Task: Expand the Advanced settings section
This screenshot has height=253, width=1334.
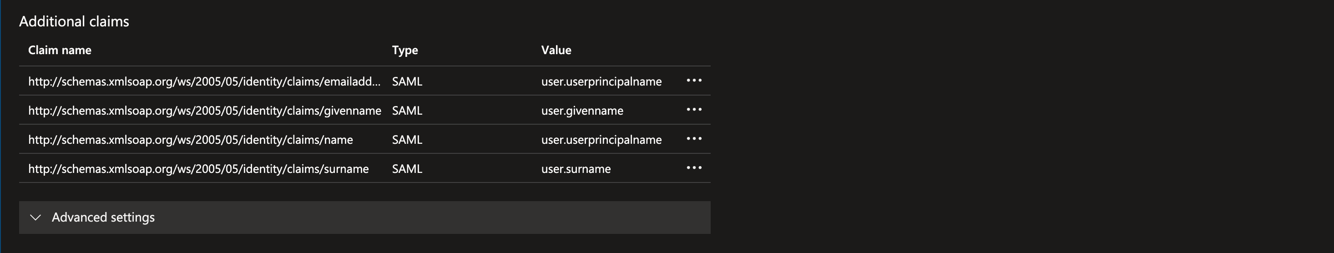Action: 103,218
